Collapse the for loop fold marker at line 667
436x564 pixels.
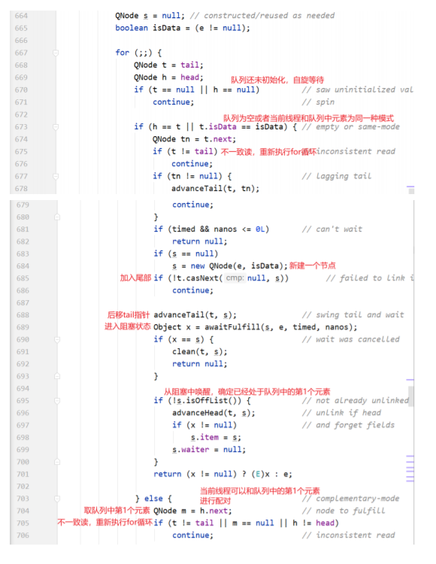point(56,53)
